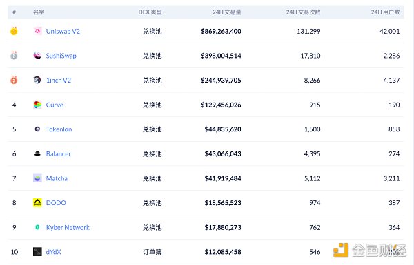Click the Tokenlon circular logo icon
The height and width of the screenshot is (265, 414).
37,129
